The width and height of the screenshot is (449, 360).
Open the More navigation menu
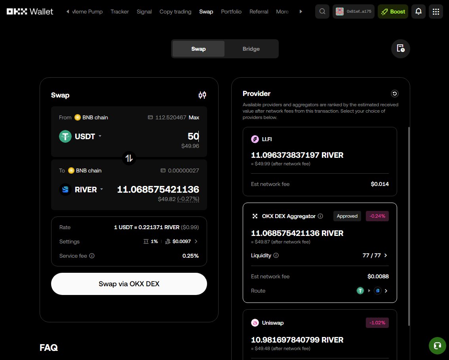(x=282, y=11)
